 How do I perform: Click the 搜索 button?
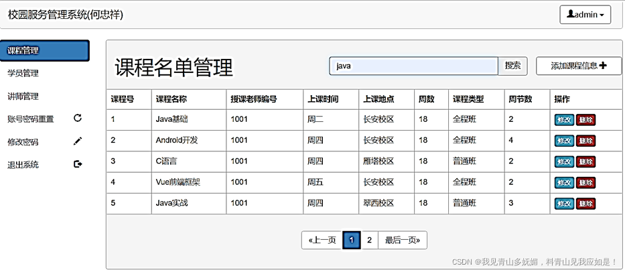click(512, 66)
